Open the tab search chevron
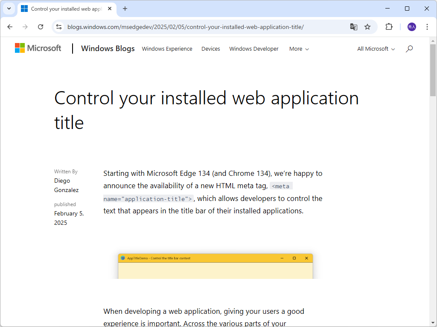Screen dimensions: 437x327 pyautogui.click(x=9, y=9)
